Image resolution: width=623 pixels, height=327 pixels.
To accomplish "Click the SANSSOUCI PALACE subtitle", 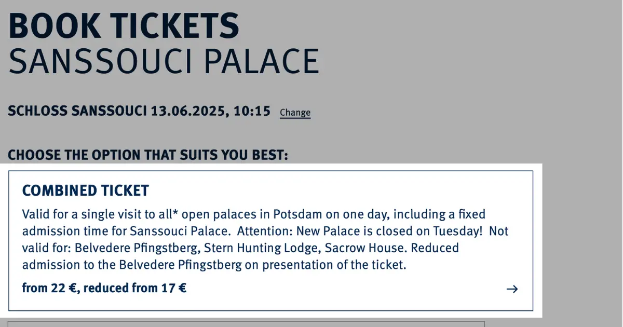I will coord(164,61).
